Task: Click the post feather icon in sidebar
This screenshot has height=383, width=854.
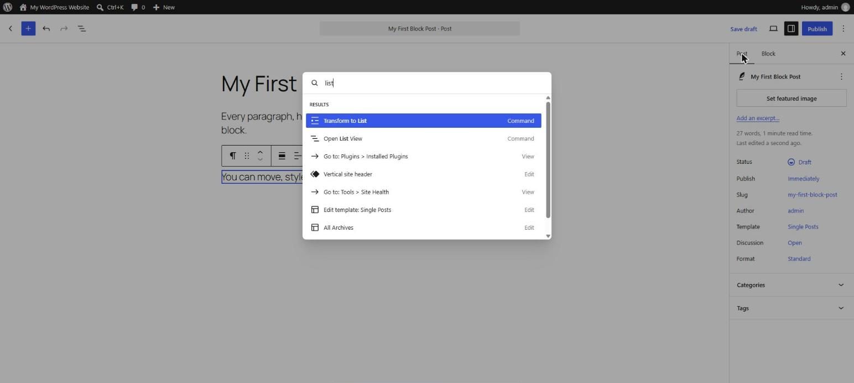Action: [742, 76]
